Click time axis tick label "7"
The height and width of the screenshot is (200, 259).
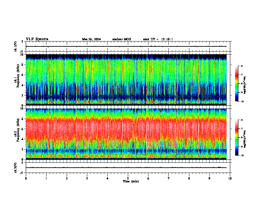pyautogui.click(x=169, y=178)
